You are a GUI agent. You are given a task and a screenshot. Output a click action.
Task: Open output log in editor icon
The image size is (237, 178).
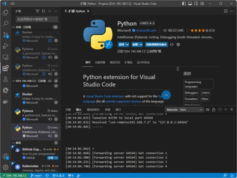coord(220,110)
